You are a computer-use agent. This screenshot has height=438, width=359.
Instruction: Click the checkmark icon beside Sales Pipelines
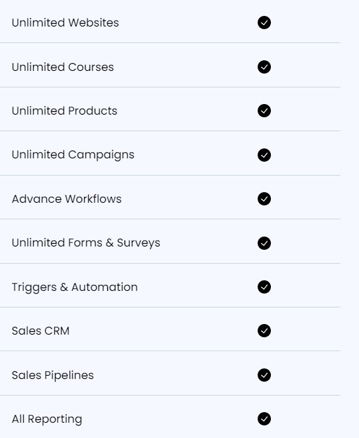[x=264, y=375]
